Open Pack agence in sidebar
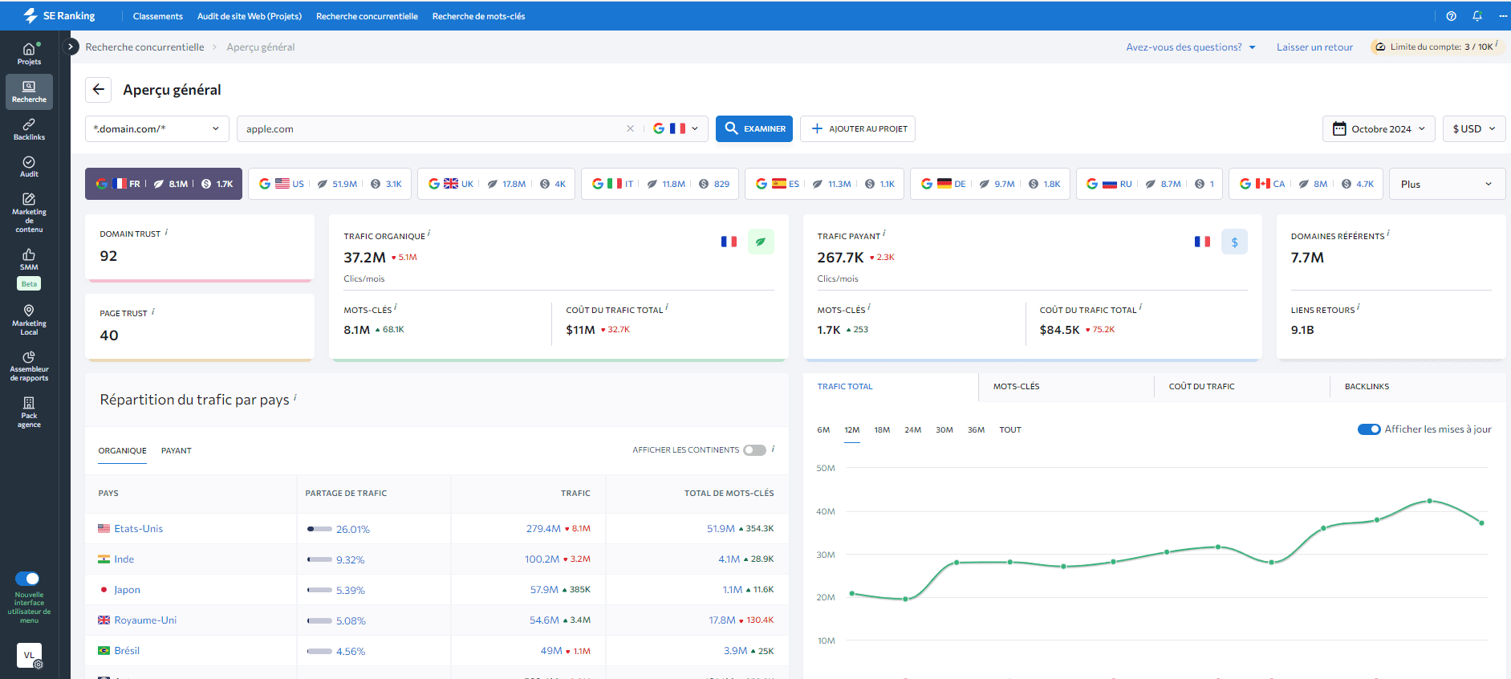1511x679 pixels. pos(29,413)
